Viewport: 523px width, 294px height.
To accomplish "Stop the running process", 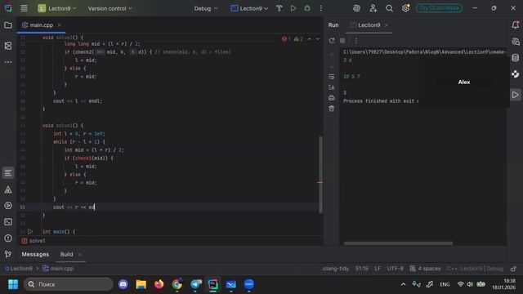I will (x=342, y=41).
